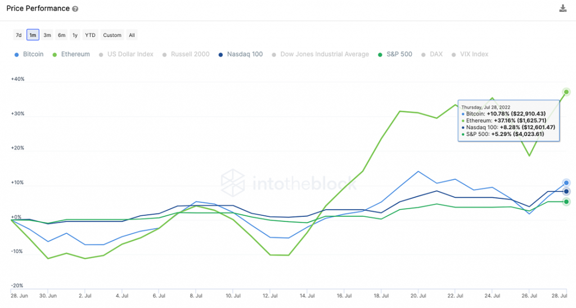Select the 6m time range
Image resolution: width=576 pixels, height=308 pixels.
click(61, 35)
